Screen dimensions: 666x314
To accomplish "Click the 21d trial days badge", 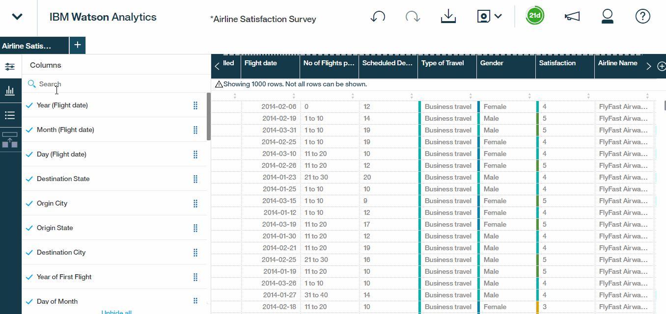I will tap(535, 16).
